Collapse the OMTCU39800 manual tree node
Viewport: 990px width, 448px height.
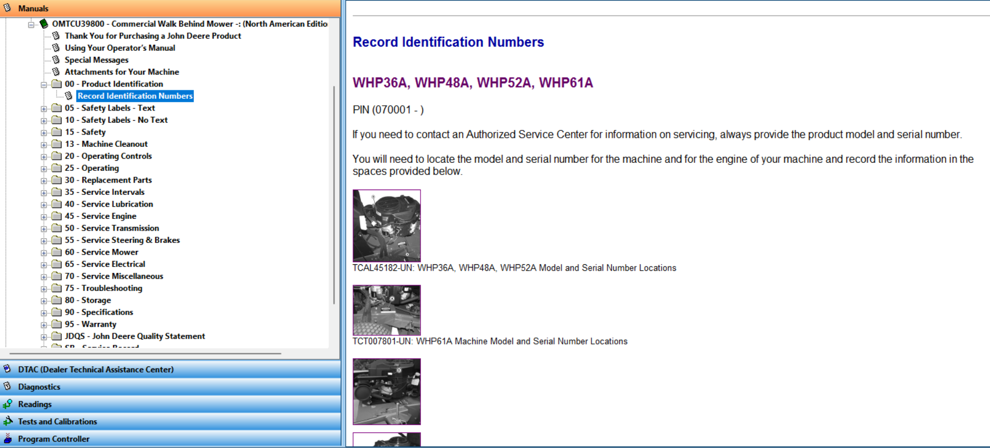coord(31,25)
